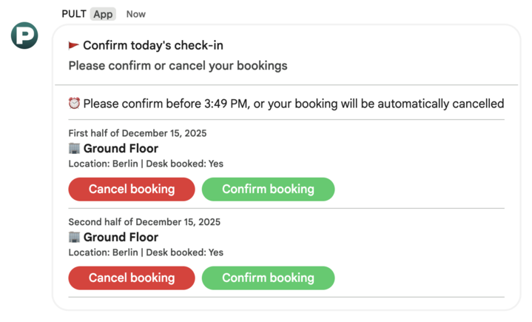Click 'Second half of December 15, 2025' label
This screenshot has height=322, width=532.
tap(144, 222)
